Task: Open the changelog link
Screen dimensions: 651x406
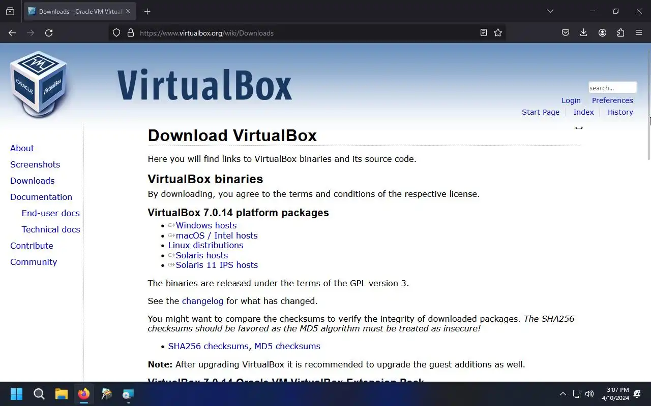Action: (202, 301)
